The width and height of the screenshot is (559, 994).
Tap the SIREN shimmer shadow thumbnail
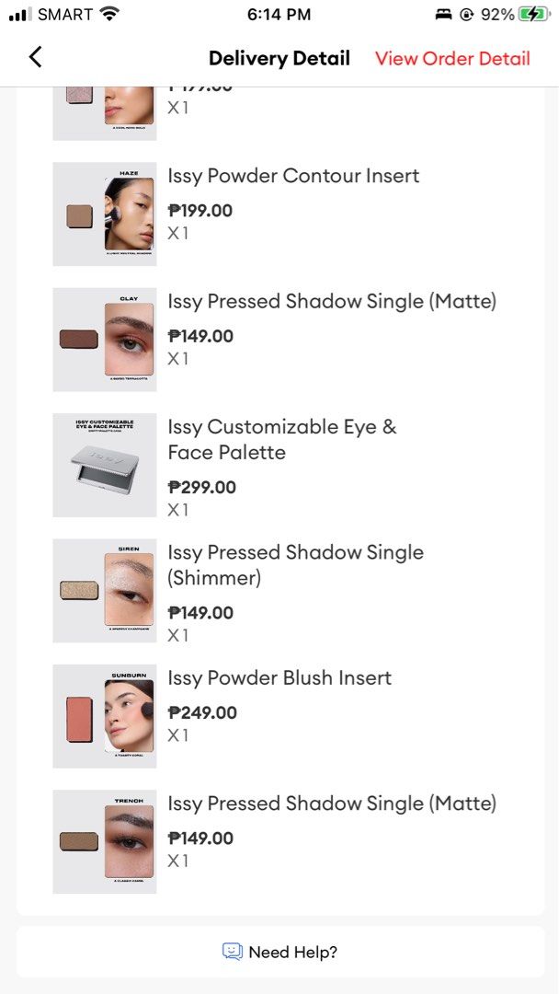pyautogui.click(x=104, y=590)
